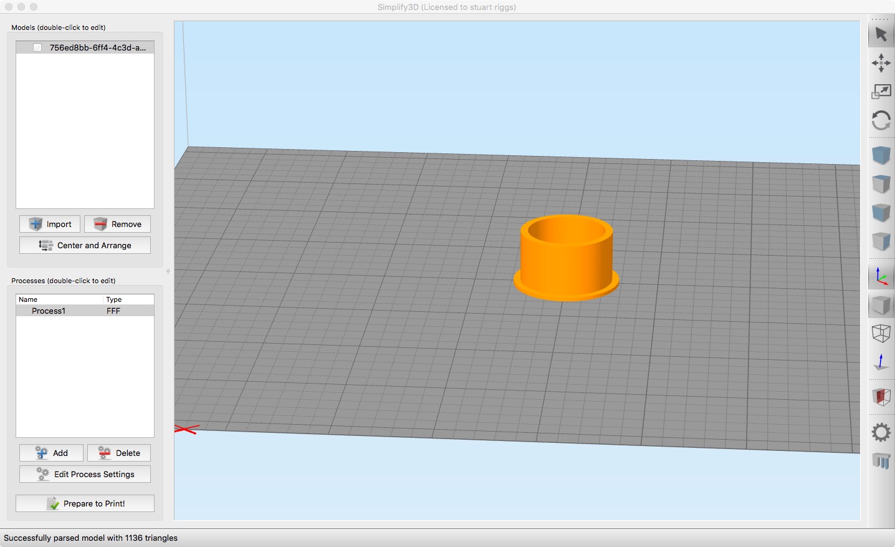Click Prepare to Print!

point(85,503)
